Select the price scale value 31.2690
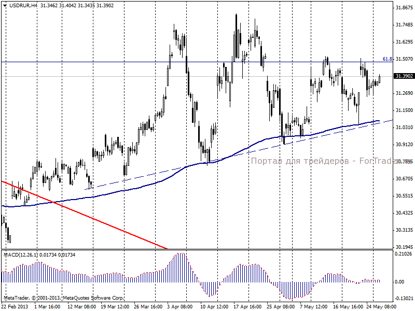This screenshot has width=415, height=311. coord(404,93)
